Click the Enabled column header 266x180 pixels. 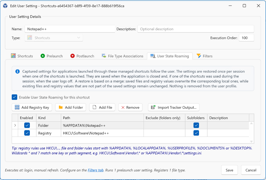[27, 118]
